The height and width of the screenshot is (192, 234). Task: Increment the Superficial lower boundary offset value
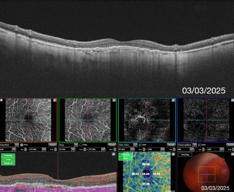click(56, 149)
